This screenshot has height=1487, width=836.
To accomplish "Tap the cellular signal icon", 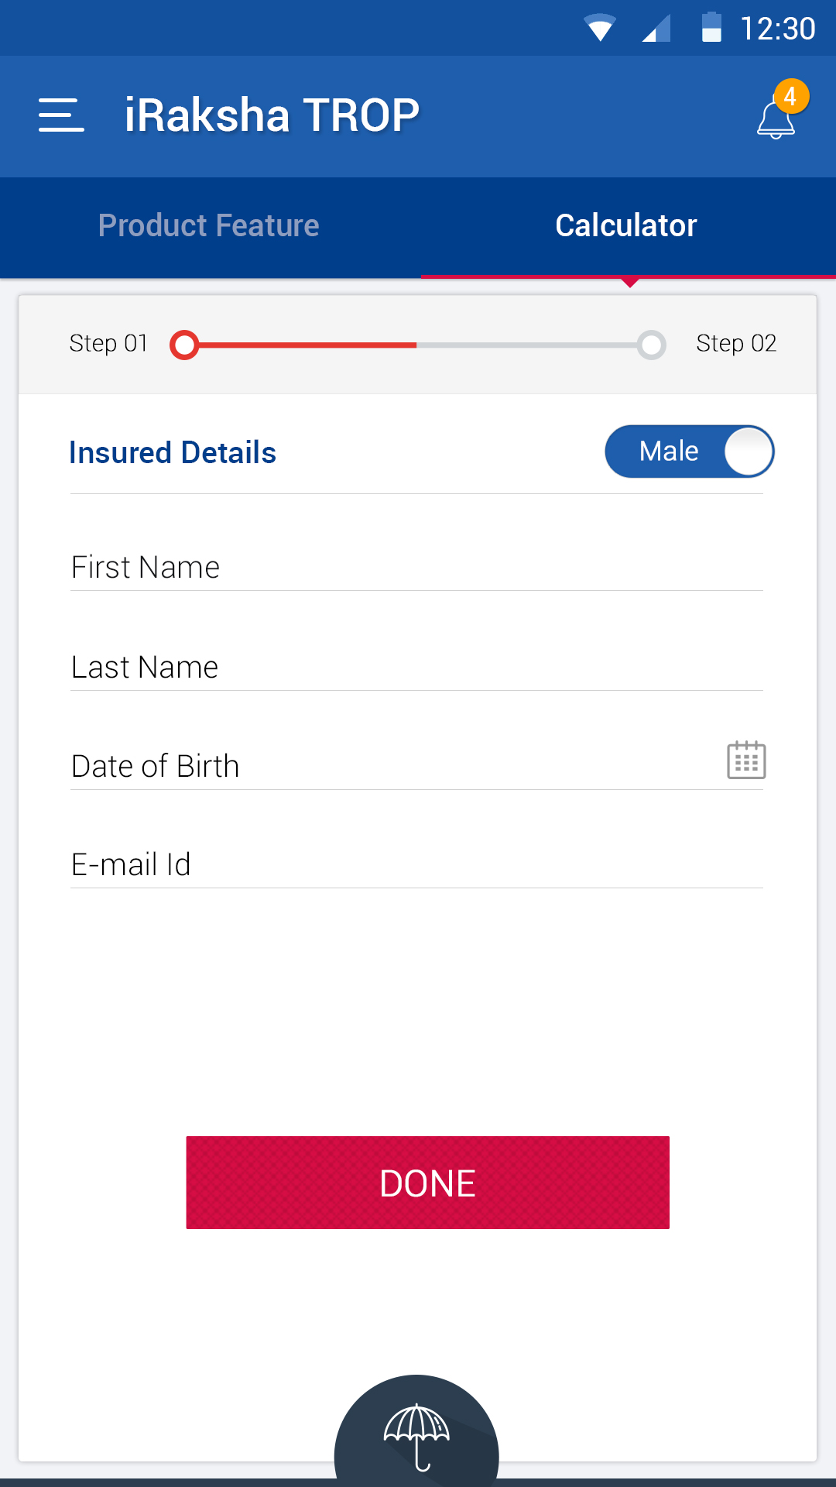I will [x=656, y=29].
